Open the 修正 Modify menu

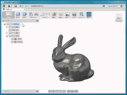point(25,17)
